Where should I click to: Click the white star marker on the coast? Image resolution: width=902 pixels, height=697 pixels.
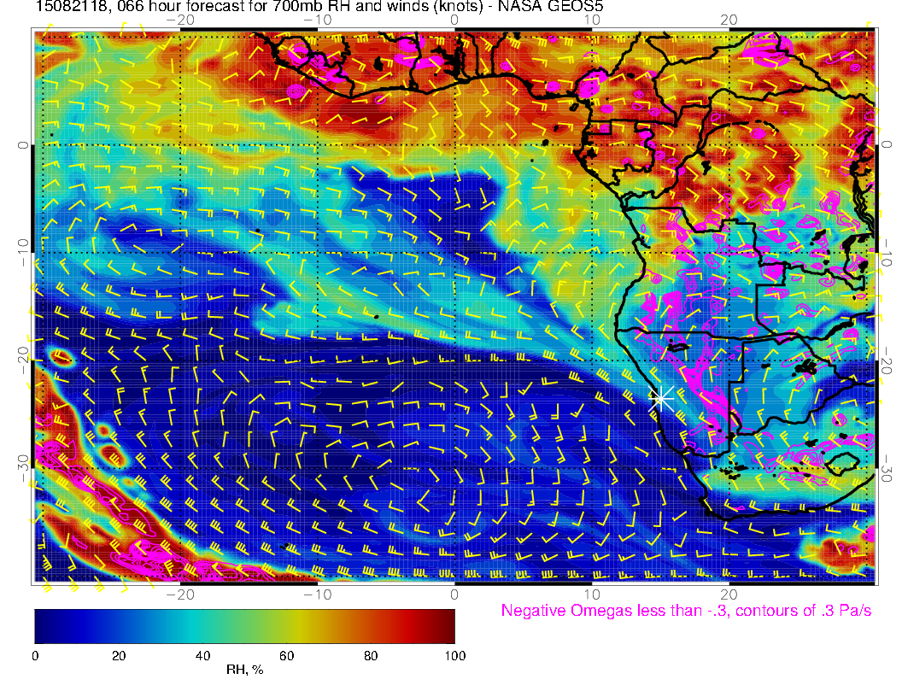[x=662, y=397]
